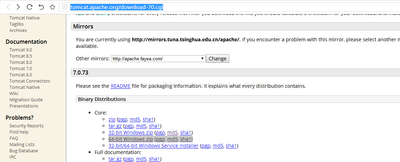Download 32-bit/64-bit Windows Service Installer
The image size is (400, 162).
[153, 146]
